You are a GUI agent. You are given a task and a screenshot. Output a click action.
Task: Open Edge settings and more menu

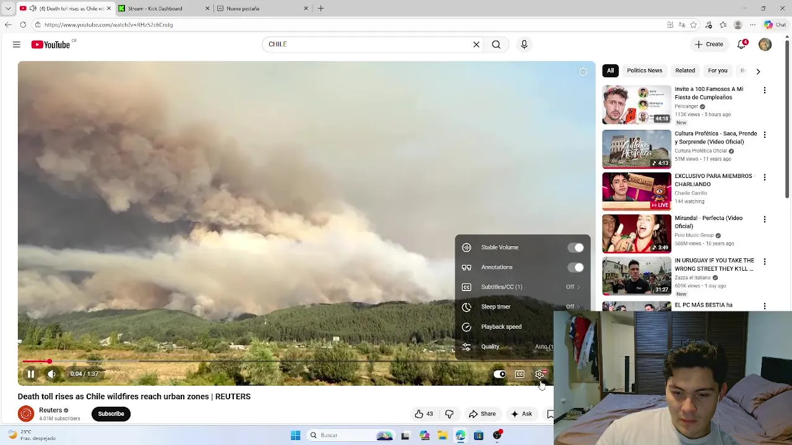752,25
